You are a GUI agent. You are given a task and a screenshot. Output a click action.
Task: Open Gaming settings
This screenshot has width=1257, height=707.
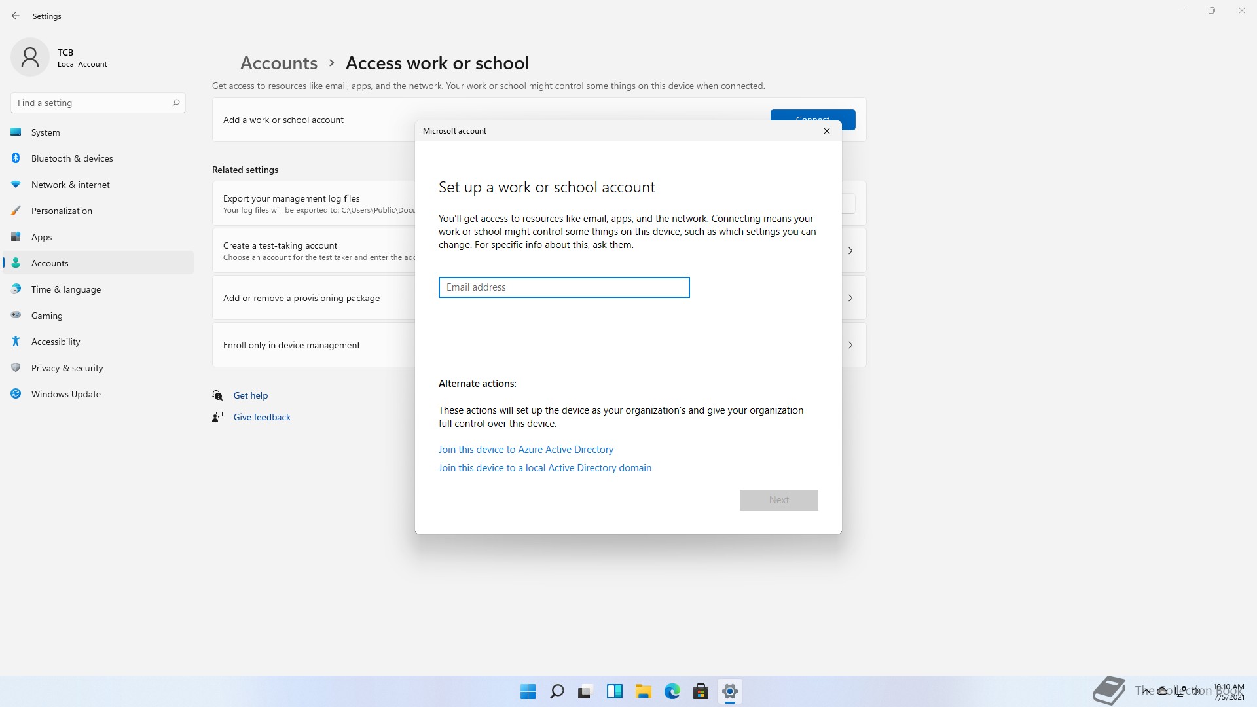pos(98,316)
